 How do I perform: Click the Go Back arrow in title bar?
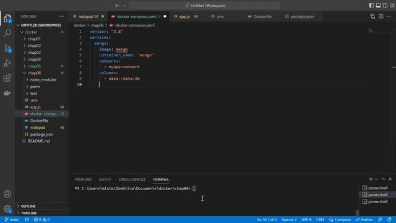(117, 6)
